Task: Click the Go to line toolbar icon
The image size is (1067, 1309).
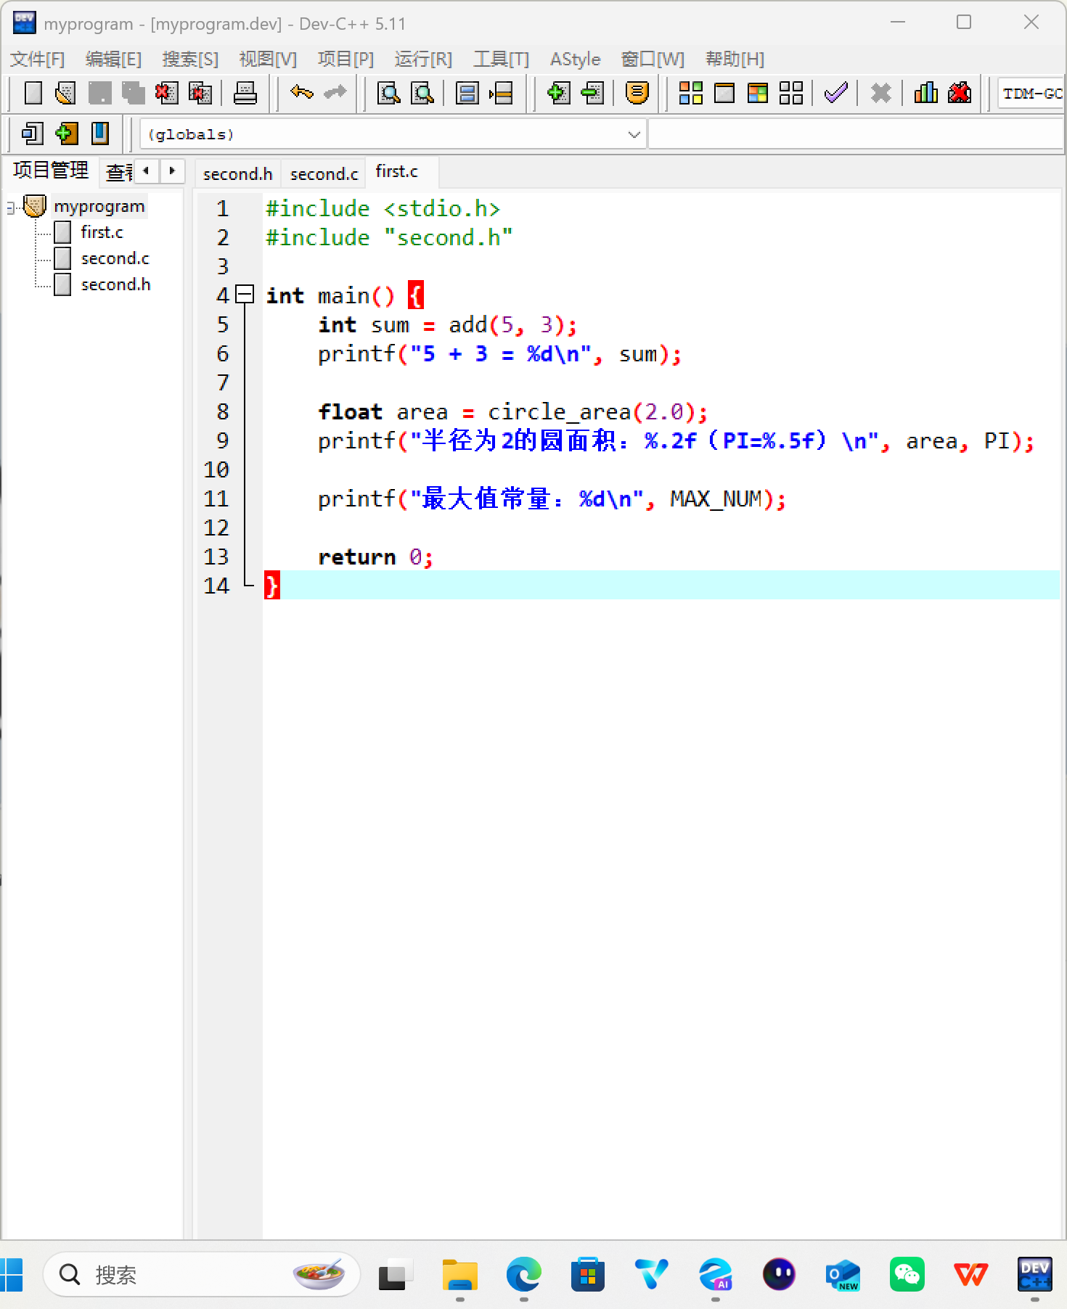Action: tap(501, 93)
